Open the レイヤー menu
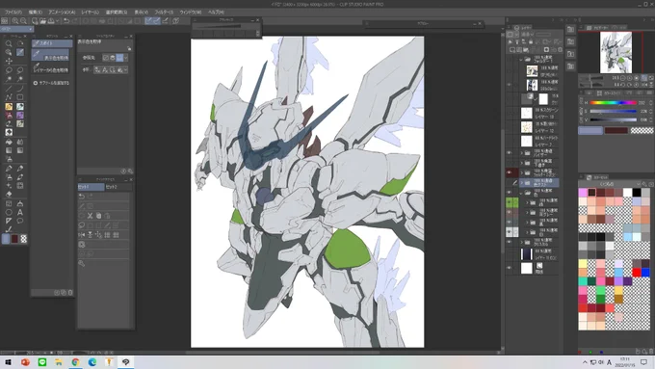Viewport: 655px width, 369px height. point(90,13)
